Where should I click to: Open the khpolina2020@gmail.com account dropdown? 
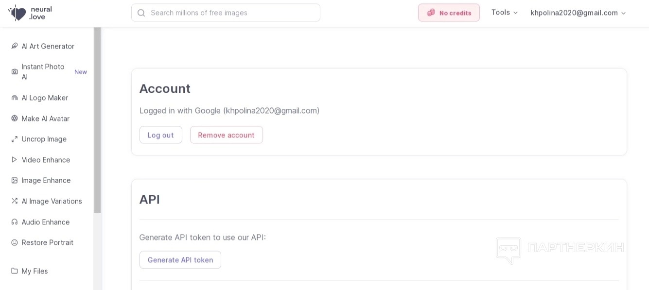click(x=578, y=13)
